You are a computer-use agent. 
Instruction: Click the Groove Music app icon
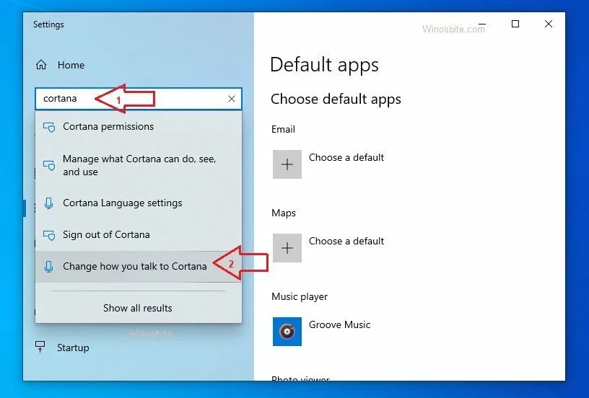tap(287, 332)
